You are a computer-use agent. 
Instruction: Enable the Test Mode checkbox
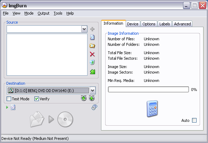click(x=9, y=99)
